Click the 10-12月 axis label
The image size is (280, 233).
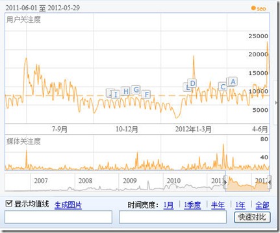[127, 129]
